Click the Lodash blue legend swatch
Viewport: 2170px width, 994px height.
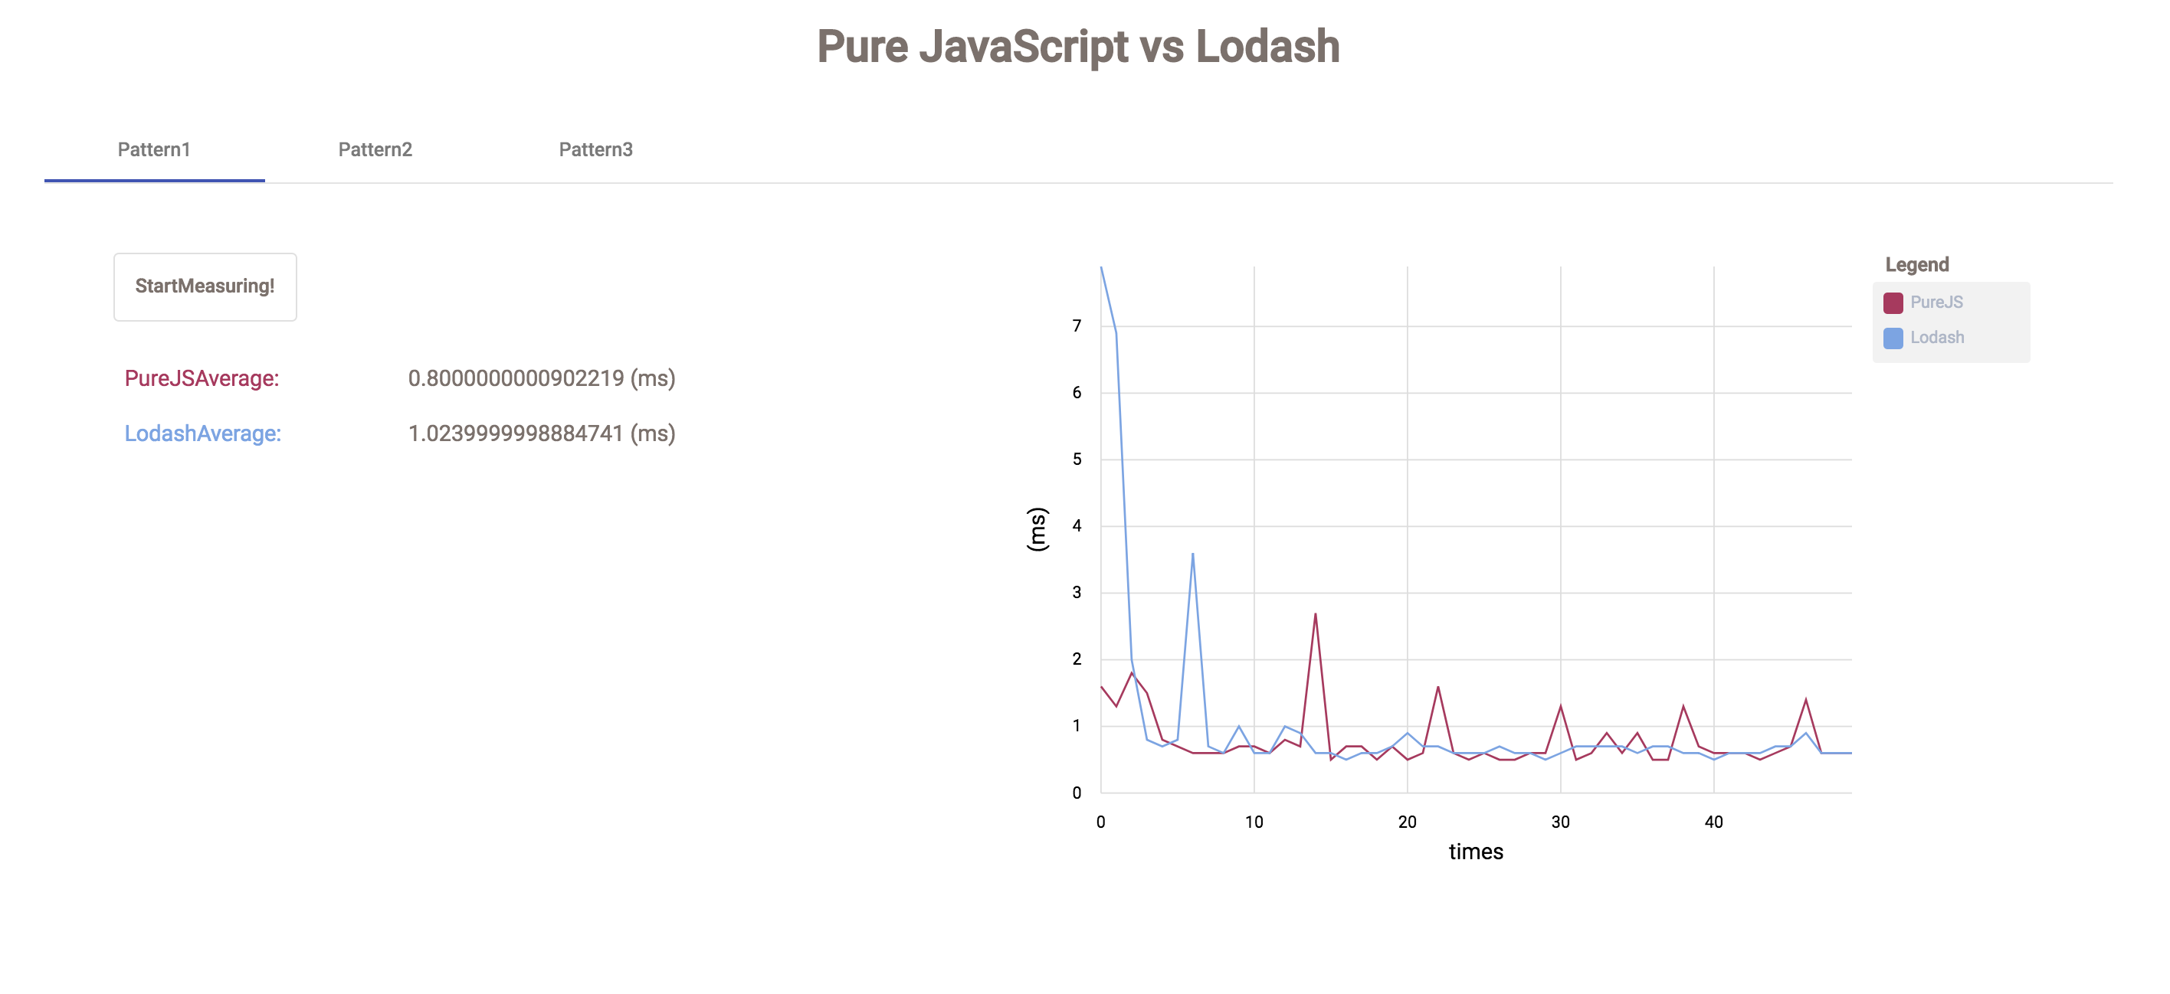[1893, 338]
